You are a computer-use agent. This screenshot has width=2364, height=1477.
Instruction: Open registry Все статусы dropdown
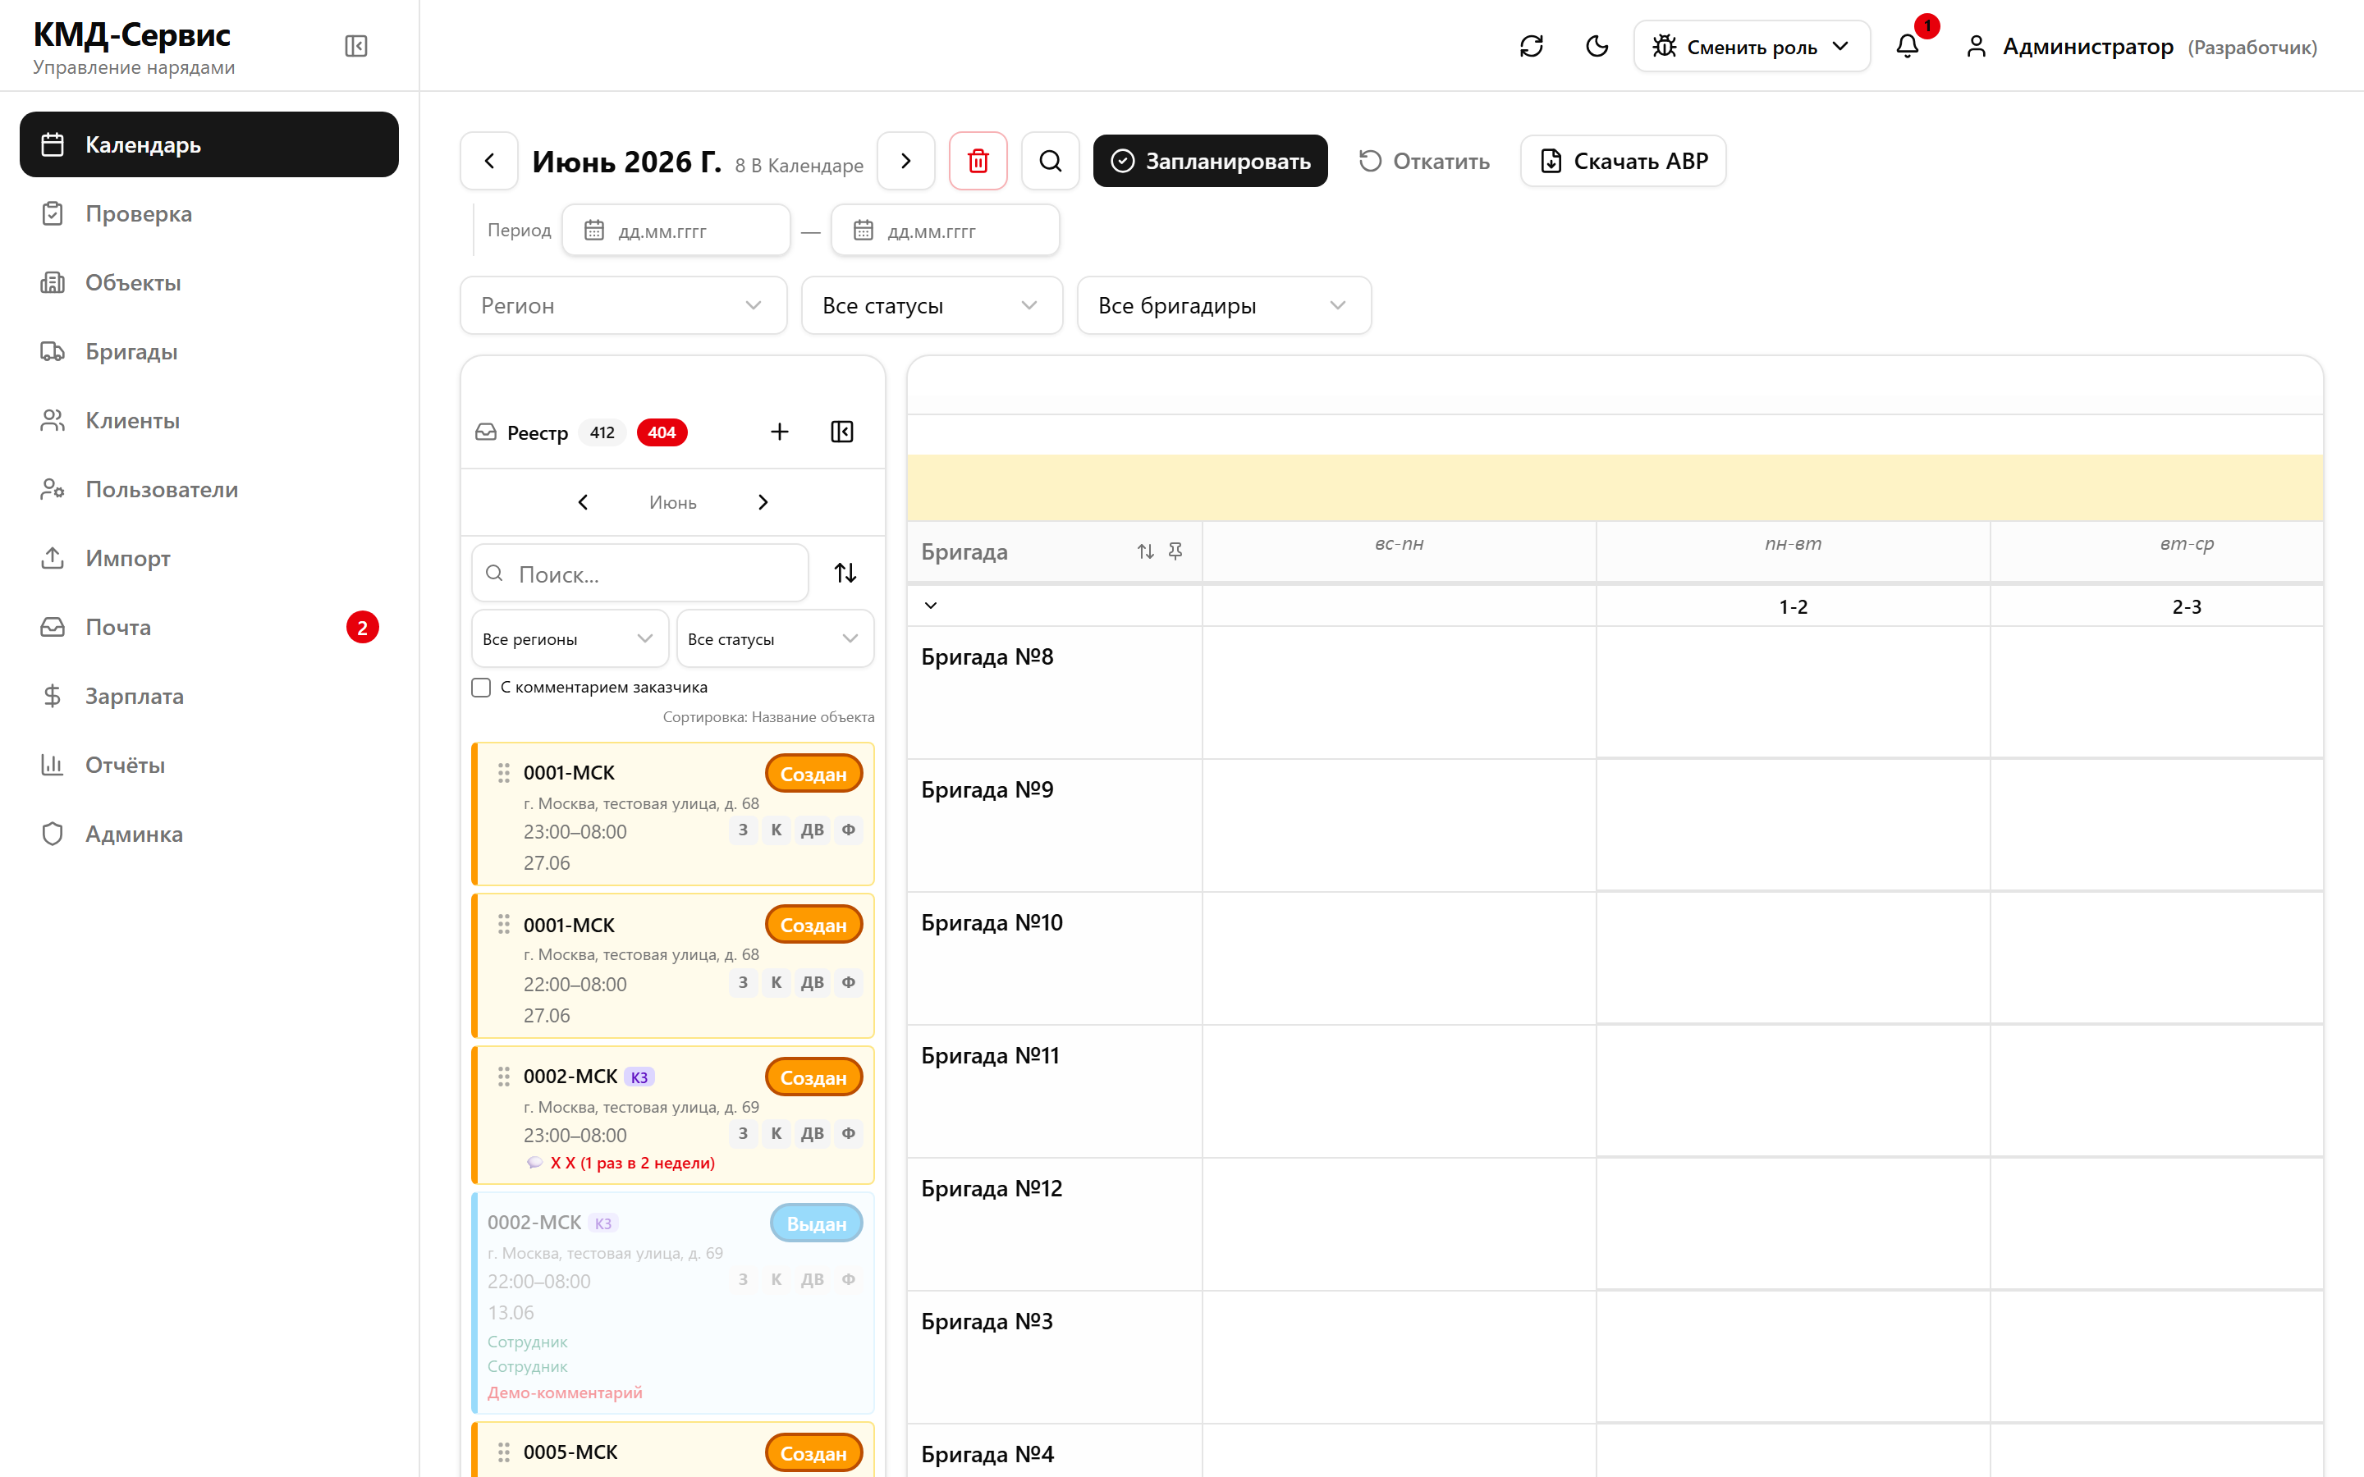[775, 639]
